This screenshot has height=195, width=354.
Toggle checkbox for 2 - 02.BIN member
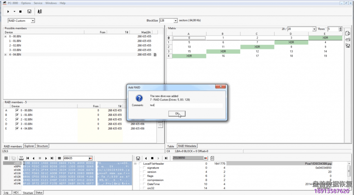pyautogui.click(x=17, y=119)
